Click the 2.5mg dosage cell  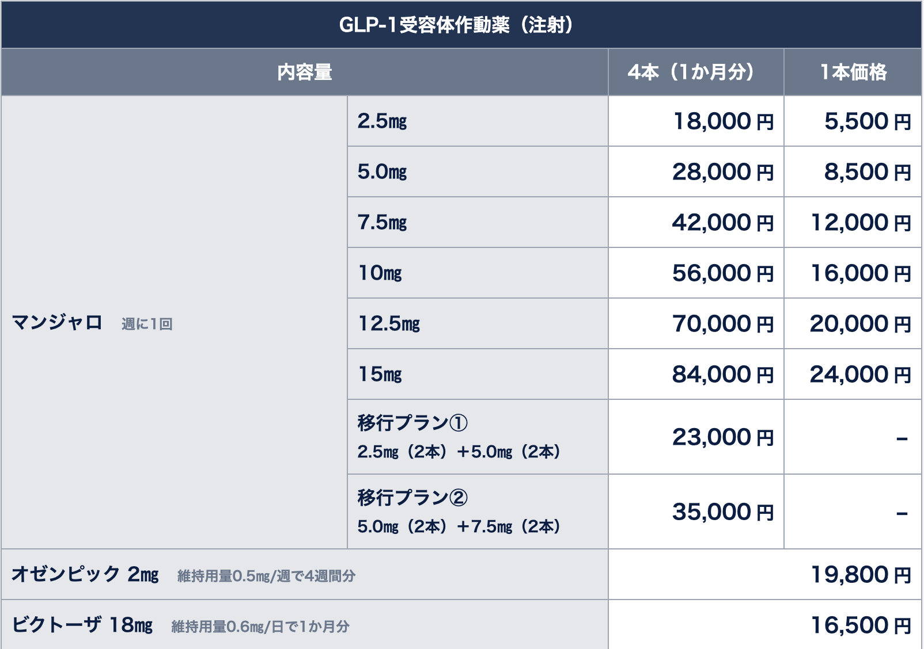(x=382, y=121)
